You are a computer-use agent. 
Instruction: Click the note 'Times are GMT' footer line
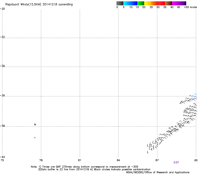coord(85,167)
